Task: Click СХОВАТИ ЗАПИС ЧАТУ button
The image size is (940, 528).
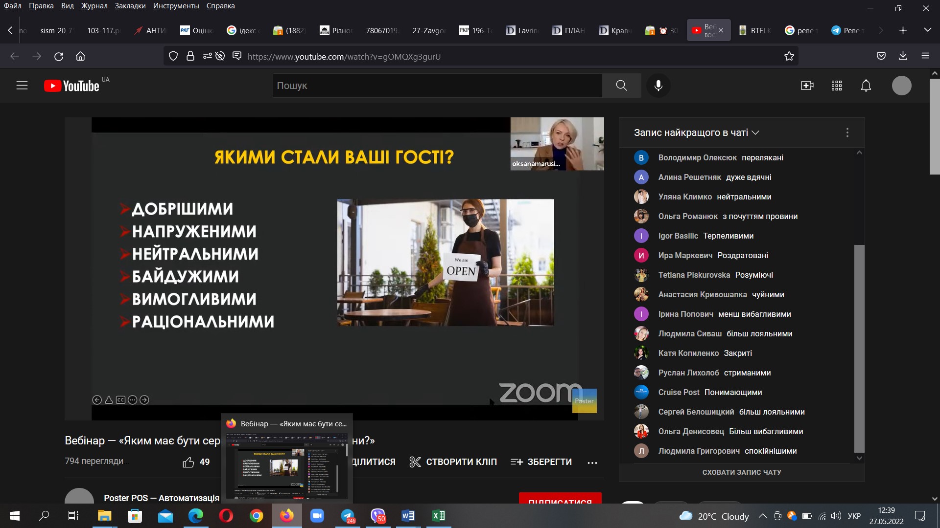Action: coord(741,472)
